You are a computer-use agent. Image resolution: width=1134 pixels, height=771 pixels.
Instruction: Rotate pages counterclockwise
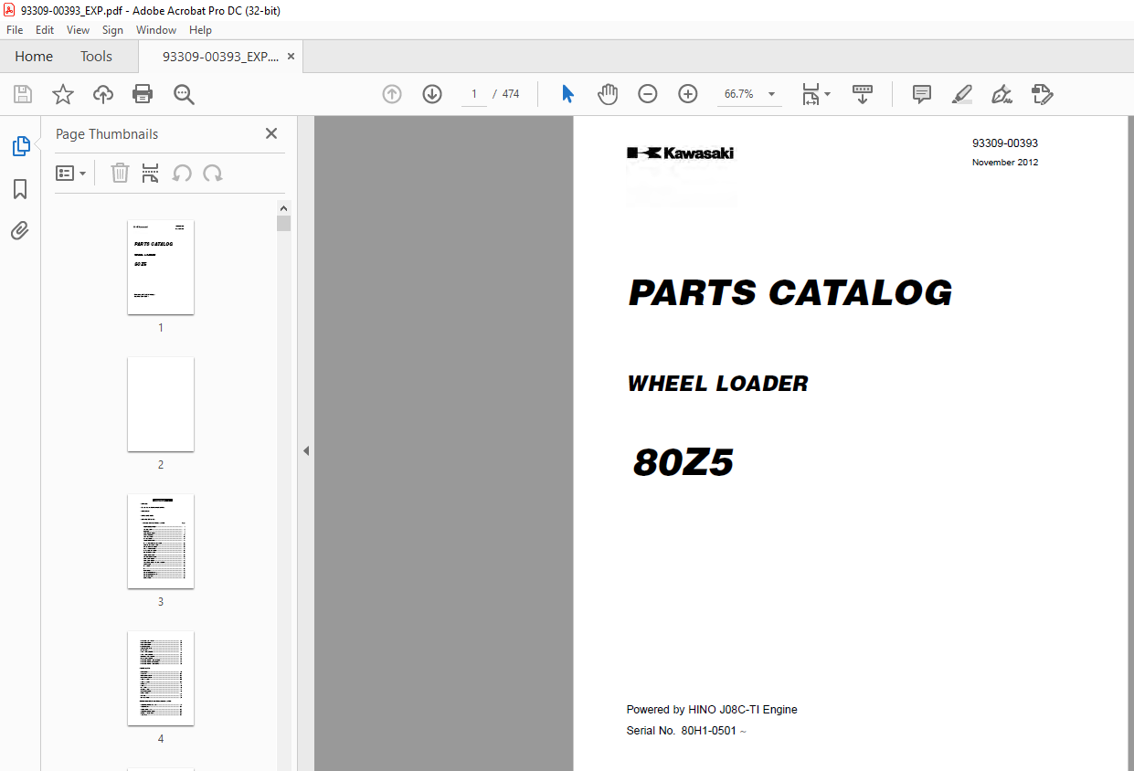[x=182, y=174]
